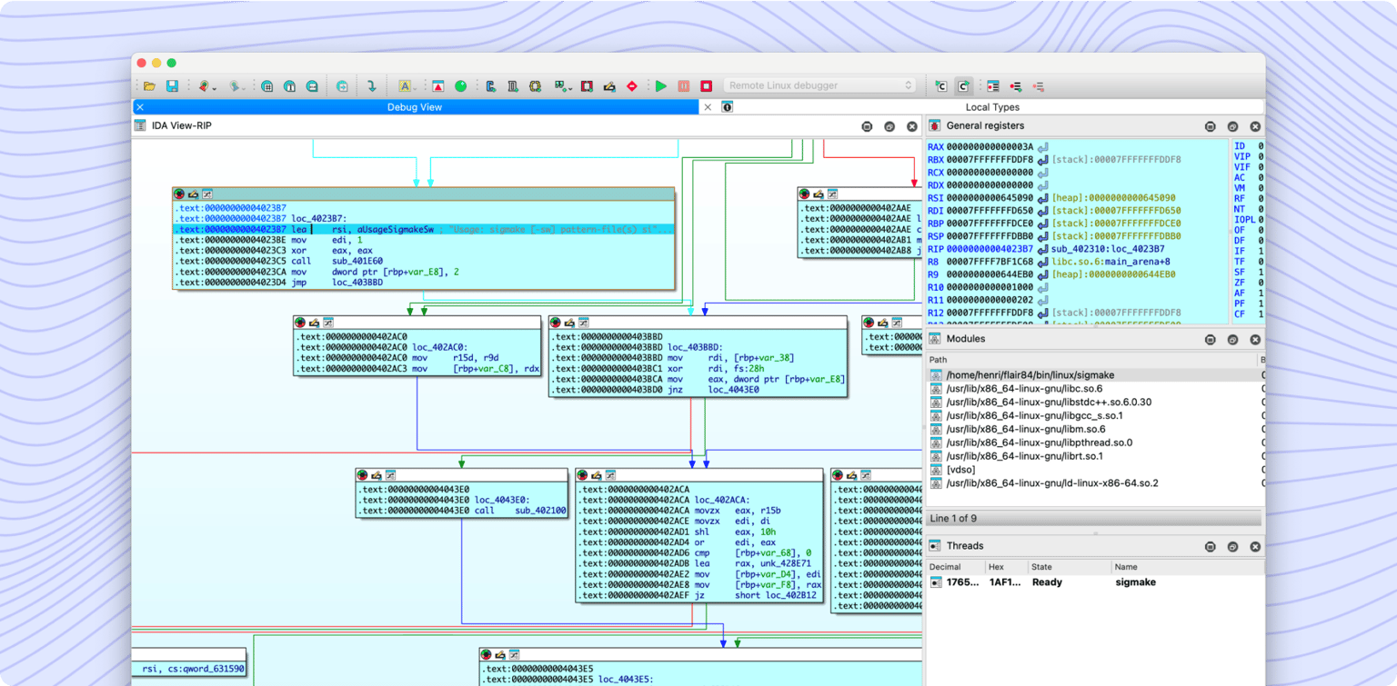Continue process execution with green play icon

660,85
